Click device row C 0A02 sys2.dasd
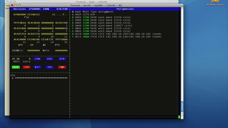Viewport: 228px width, 128px height. click(x=101, y=20)
